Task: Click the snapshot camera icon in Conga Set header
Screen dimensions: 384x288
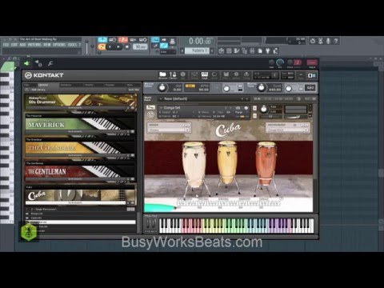Action: (238, 108)
